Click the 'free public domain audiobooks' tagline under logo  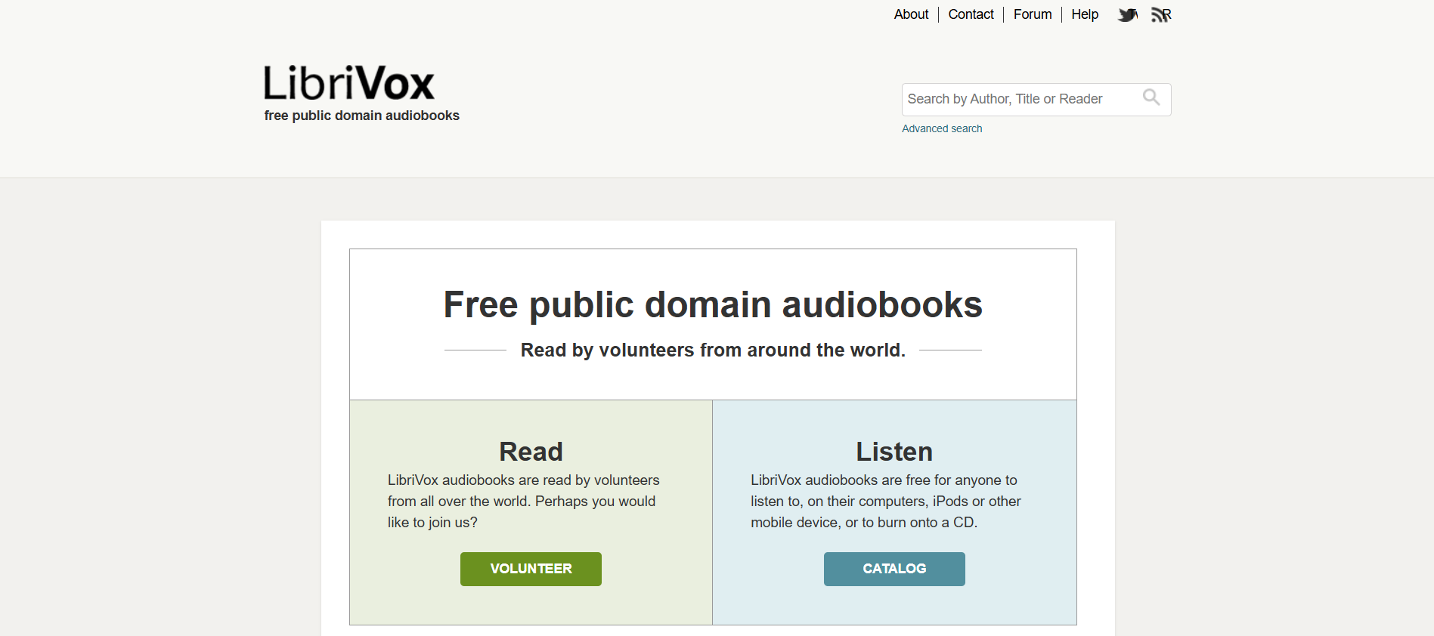pyautogui.click(x=361, y=116)
